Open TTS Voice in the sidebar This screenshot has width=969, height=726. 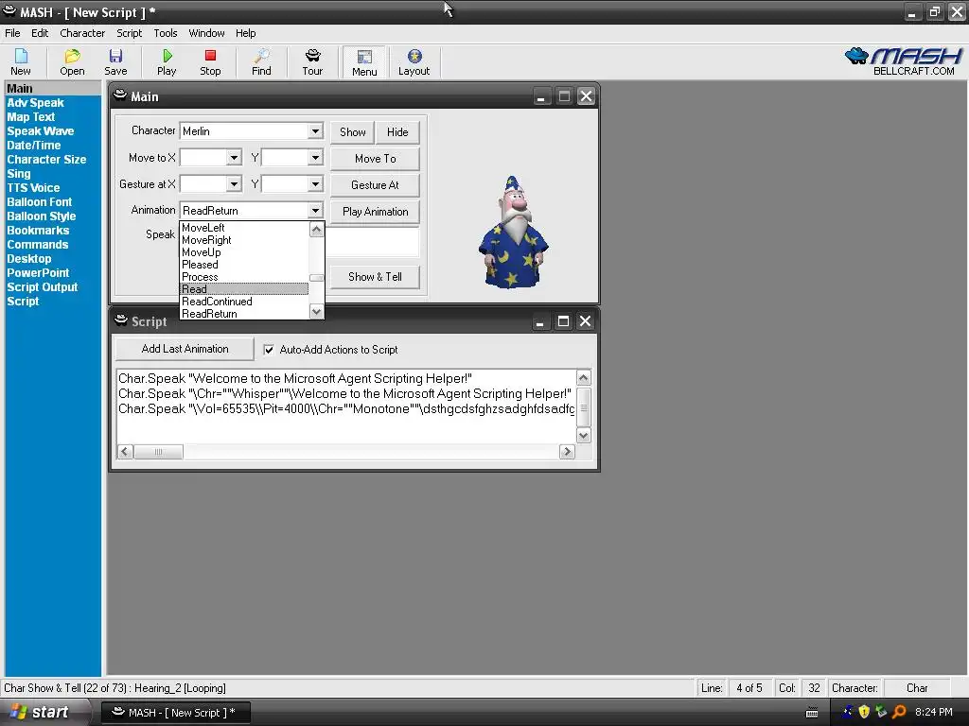33,188
